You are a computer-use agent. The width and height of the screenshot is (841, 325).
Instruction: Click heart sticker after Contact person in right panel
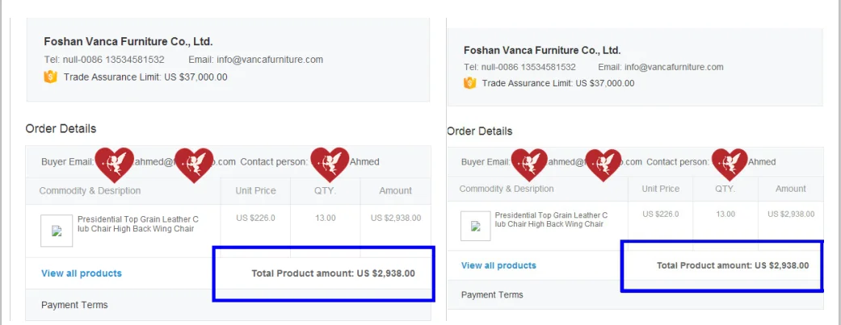click(730, 164)
